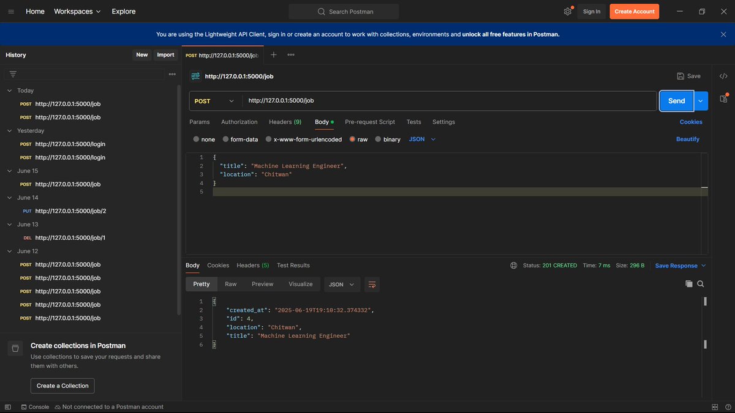The image size is (735, 413).
Task: Select the form-data body type
Action: pyautogui.click(x=241, y=140)
